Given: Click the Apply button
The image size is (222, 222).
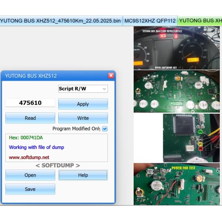Looking at the screenshot, I should 83,104.
